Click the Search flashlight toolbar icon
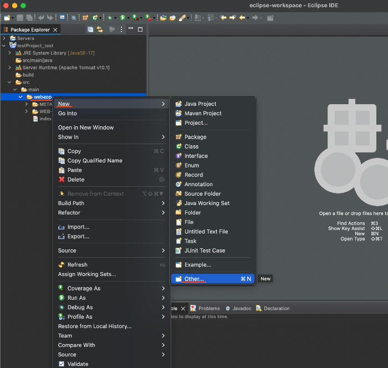This screenshot has width=388, height=368. click(x=182, y=18)
